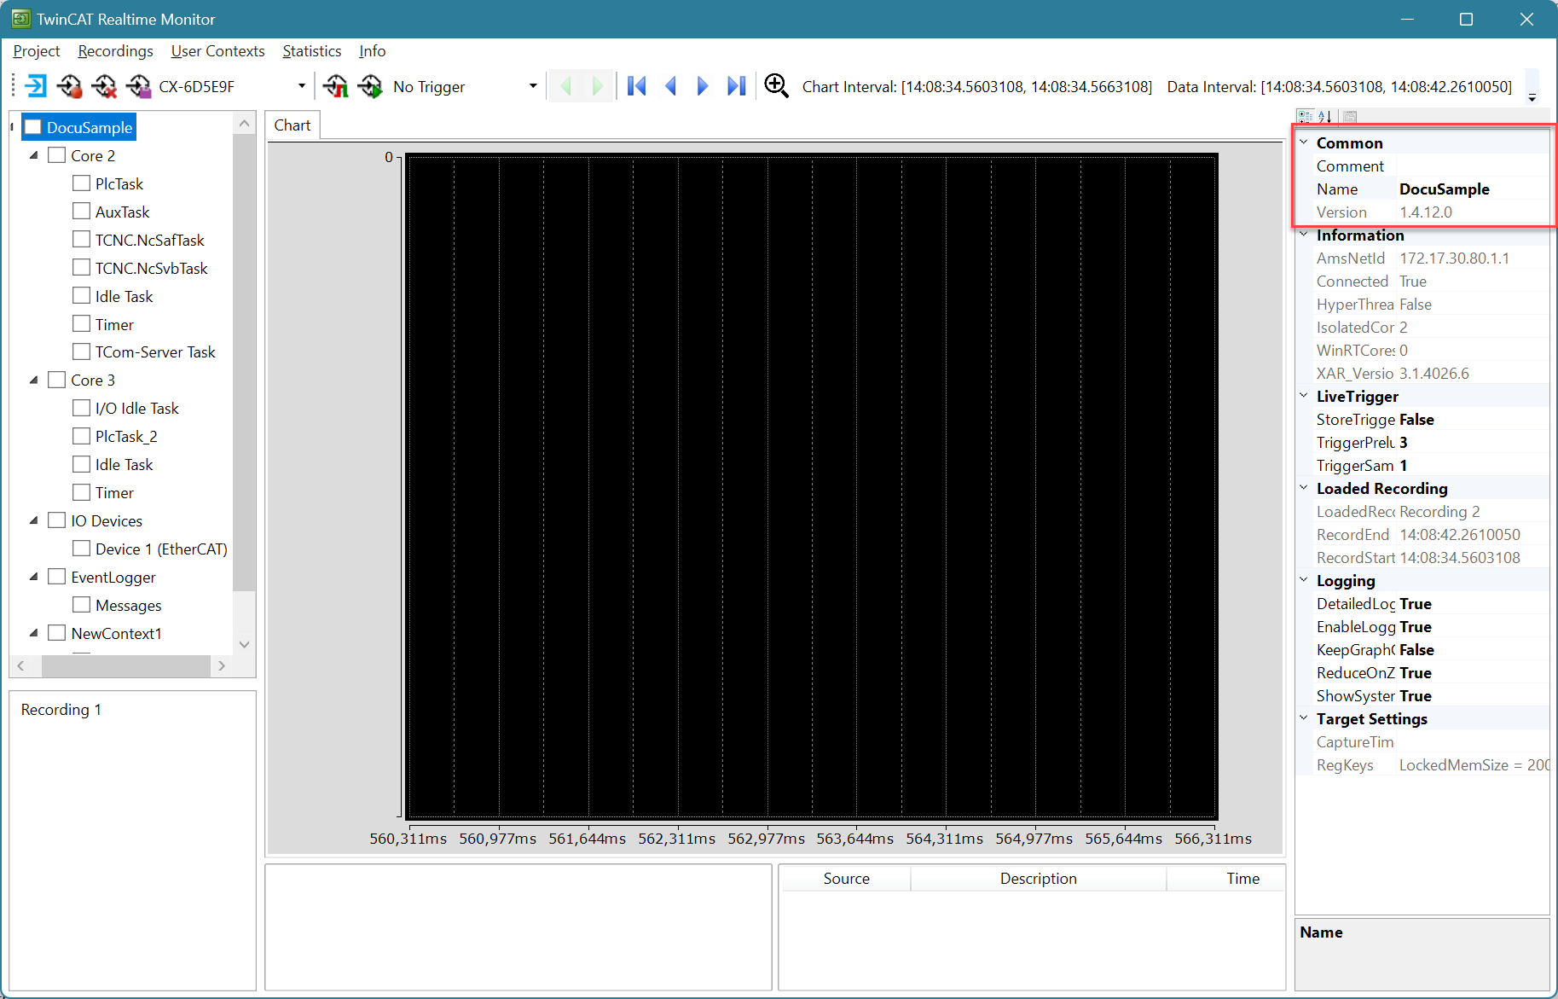
Task: Collapse the Logging property category
Action: pos(1304,580)
